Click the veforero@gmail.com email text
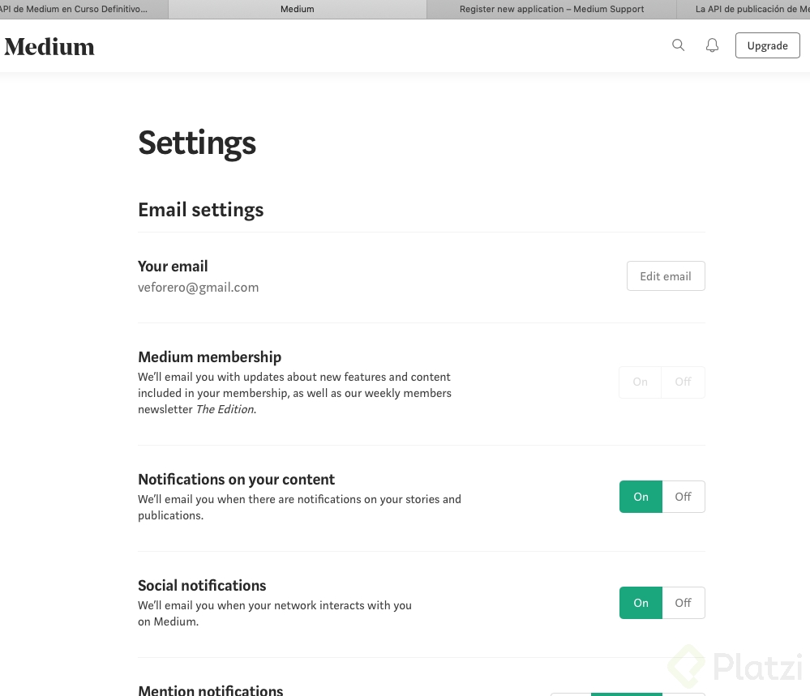The image size is (810, 696). tap(199, 288)
